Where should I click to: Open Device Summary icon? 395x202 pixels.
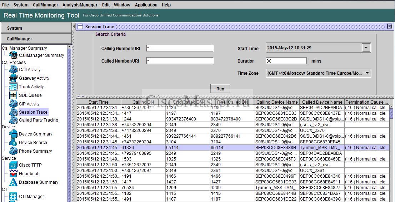tap(13, 134)
